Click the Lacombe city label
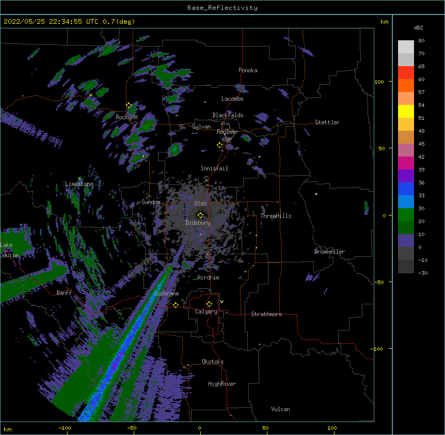This screenshot has height=435, width=445. coord(232,99)
